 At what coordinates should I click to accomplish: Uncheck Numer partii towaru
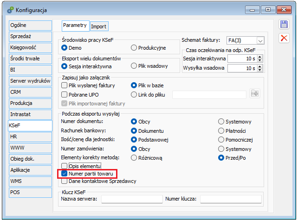(64, 174)
